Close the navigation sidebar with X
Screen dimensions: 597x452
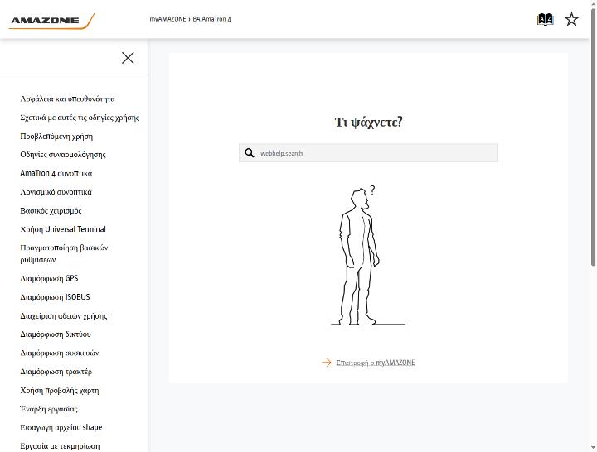click(128, 58)
